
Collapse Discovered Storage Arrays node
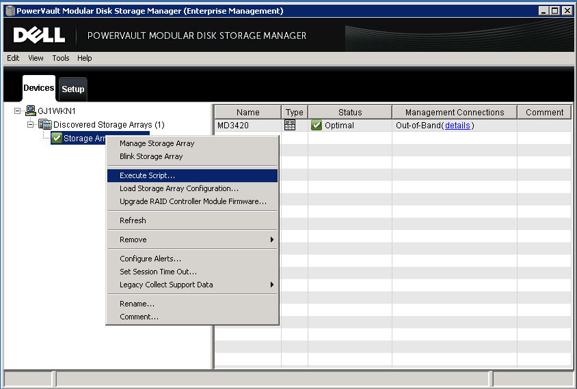tap(31, 124)
